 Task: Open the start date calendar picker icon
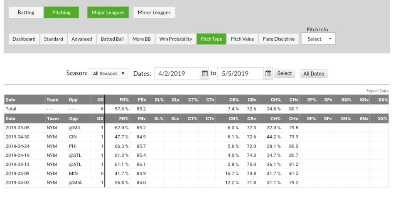pyautogui.click(x=205, y=73)
